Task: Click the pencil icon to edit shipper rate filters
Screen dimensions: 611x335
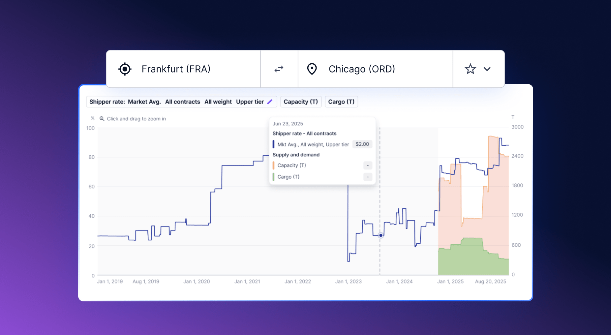Action: 270,102
